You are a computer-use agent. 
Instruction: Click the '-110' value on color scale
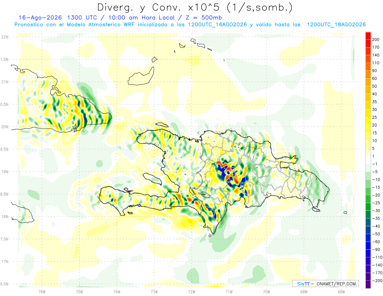click(x=377, y=257)
